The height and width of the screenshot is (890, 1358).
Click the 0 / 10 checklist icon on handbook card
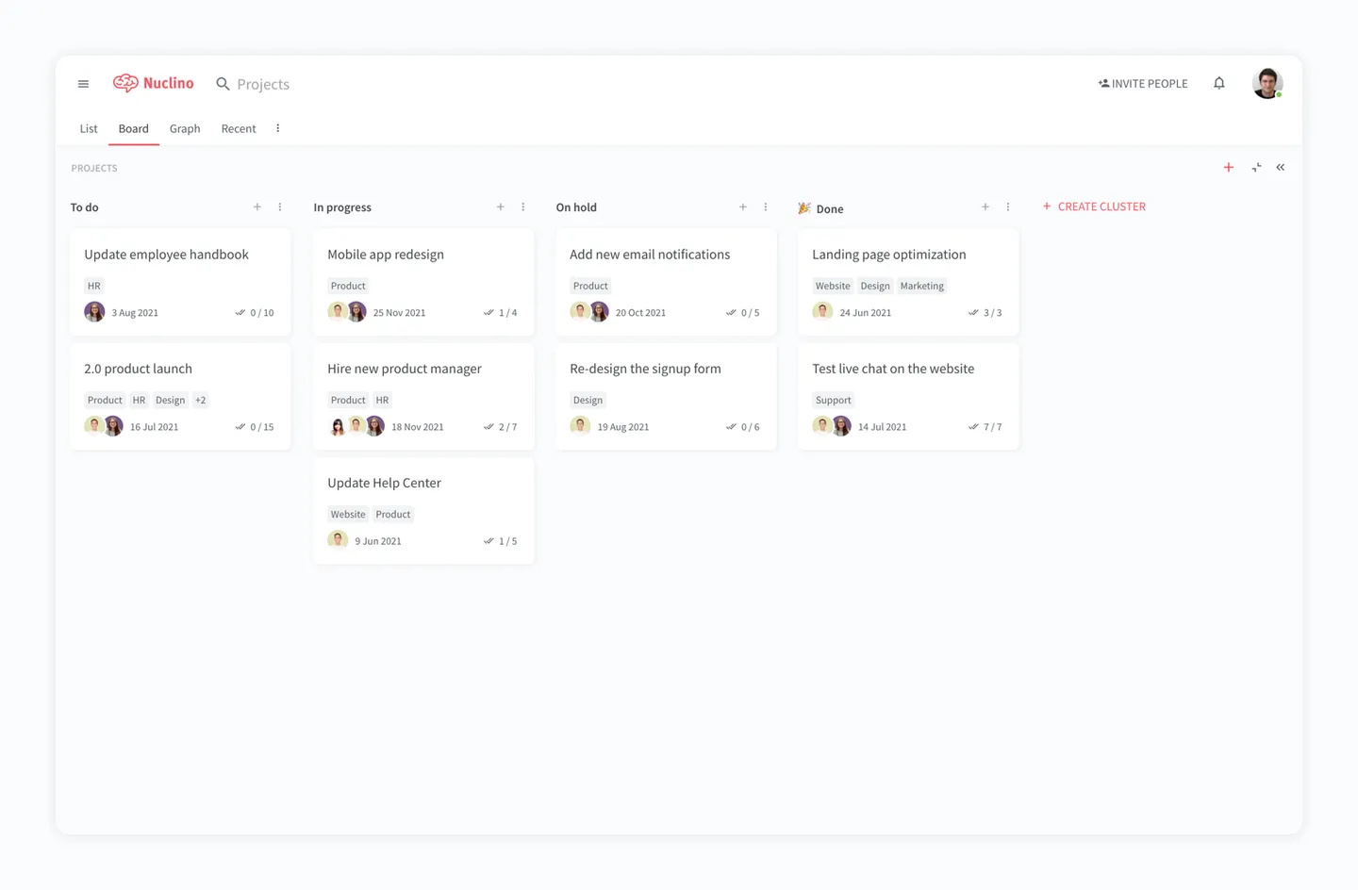[x=240, y=312]
